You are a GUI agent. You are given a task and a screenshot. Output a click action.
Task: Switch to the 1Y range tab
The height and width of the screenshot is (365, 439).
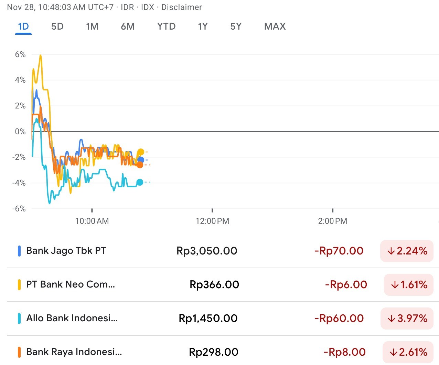(203, 27)
